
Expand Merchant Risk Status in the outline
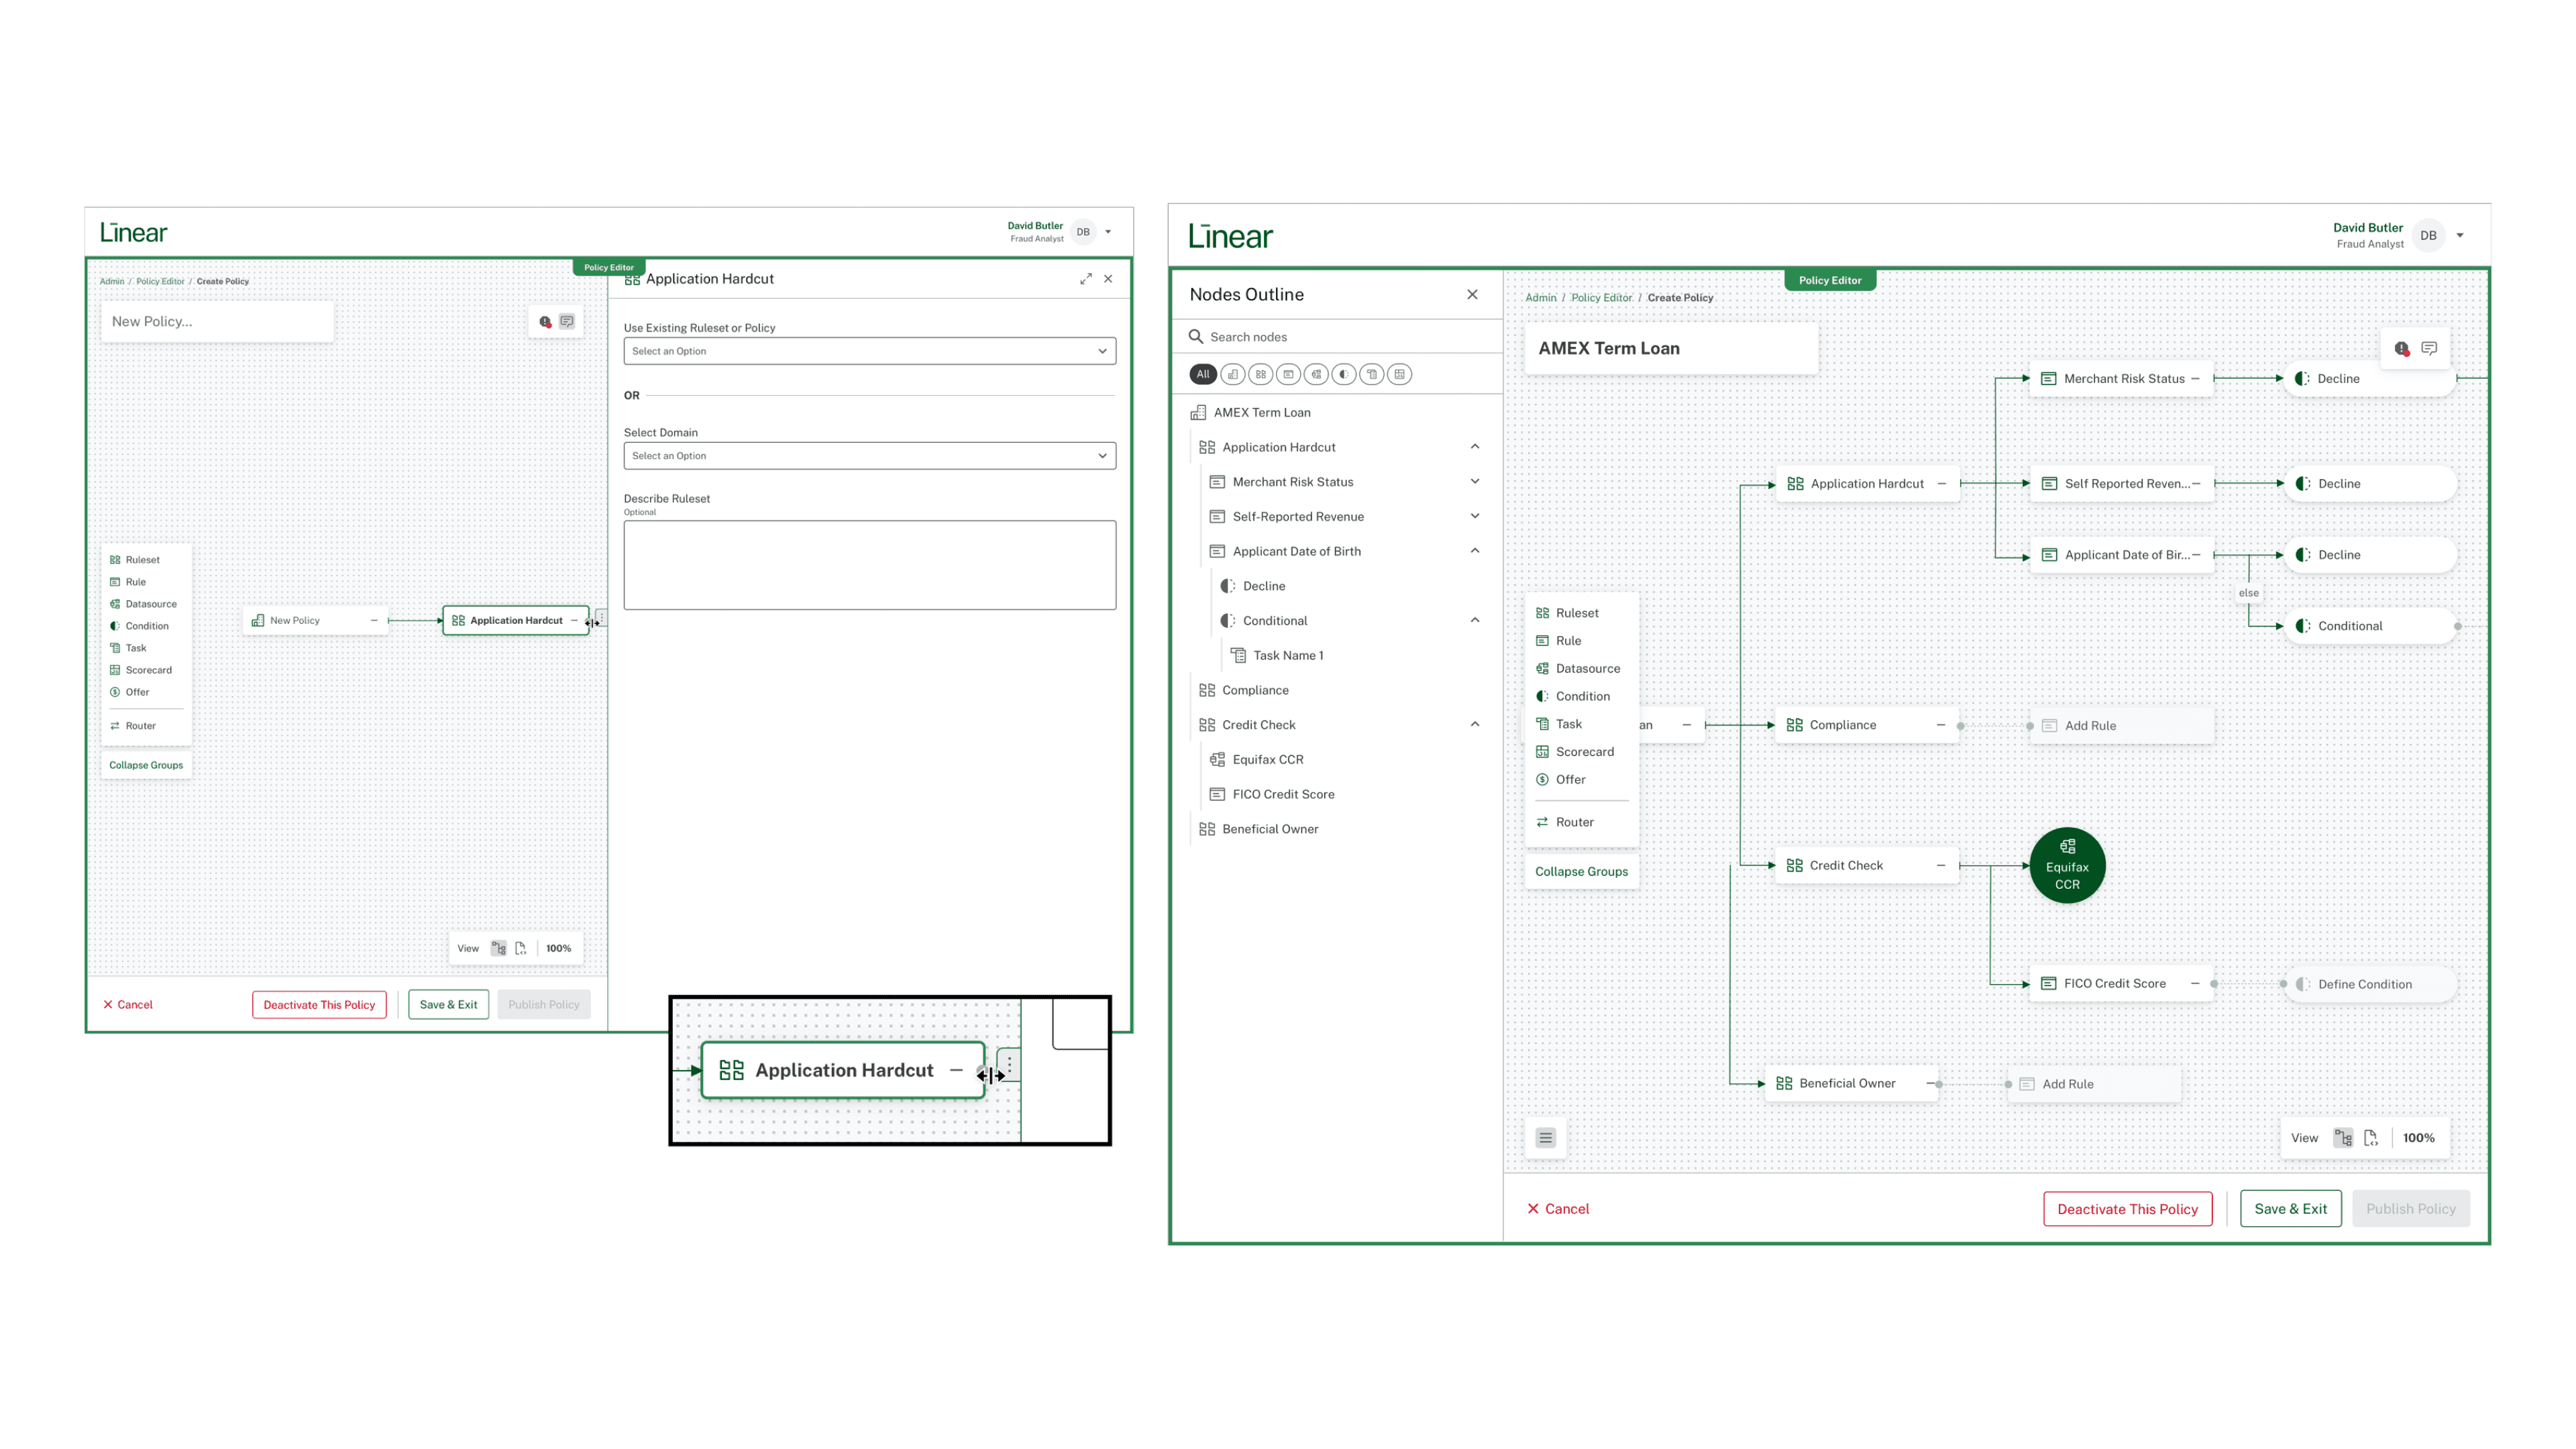1475,482
